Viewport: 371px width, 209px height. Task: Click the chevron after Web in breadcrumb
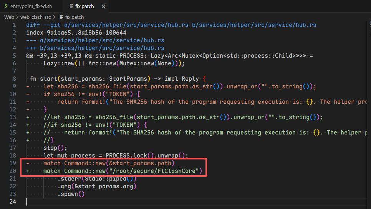coord(18,17)
